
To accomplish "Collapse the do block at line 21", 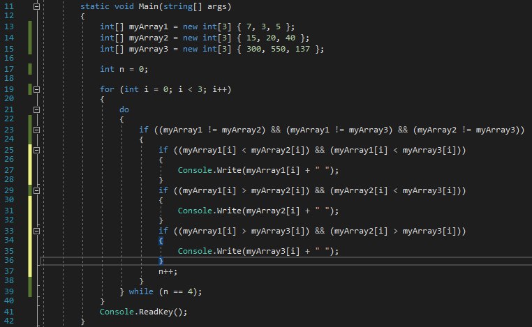I will [x=36, y=109].
